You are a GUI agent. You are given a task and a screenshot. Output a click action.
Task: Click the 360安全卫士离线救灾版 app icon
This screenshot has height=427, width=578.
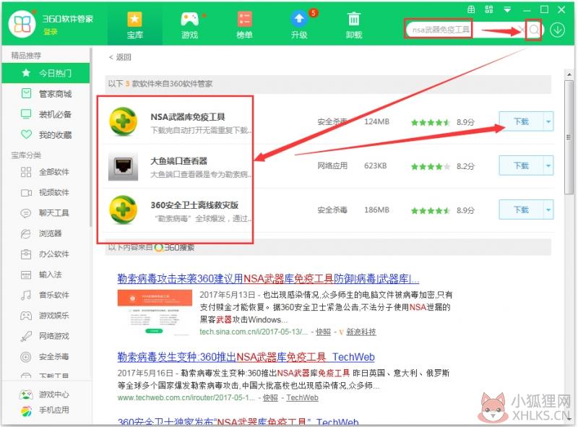[123, 210]
